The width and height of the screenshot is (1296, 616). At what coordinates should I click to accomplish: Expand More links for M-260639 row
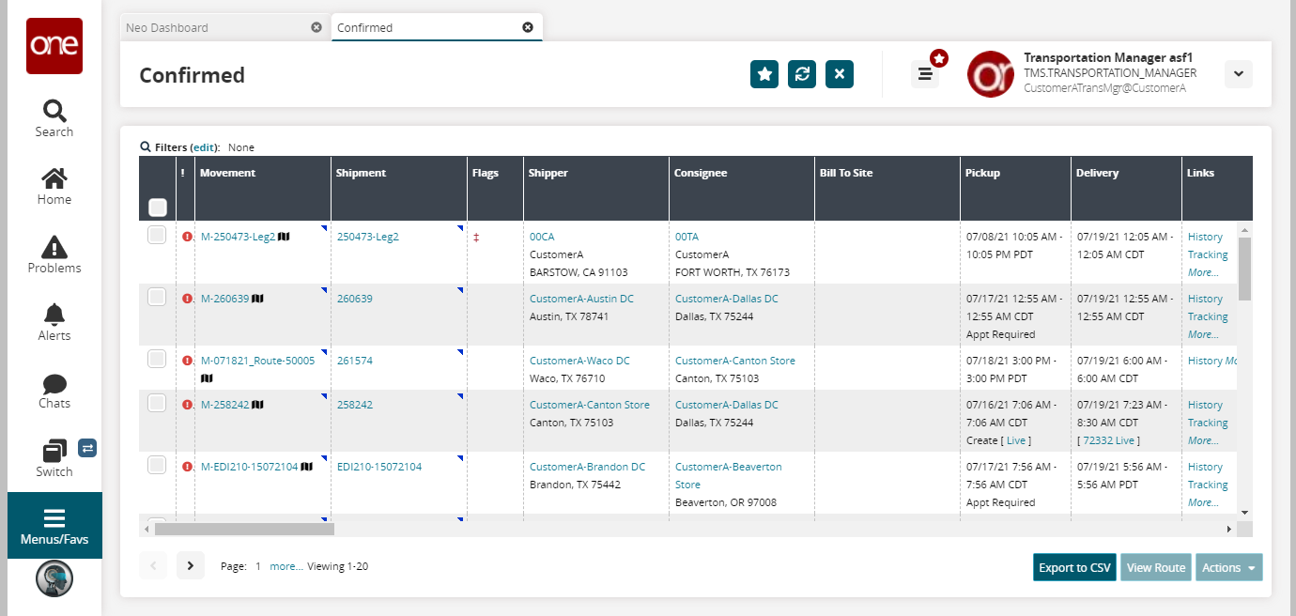(1203, 334)
